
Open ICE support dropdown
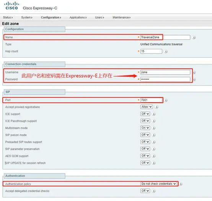[x=145, y=114]
